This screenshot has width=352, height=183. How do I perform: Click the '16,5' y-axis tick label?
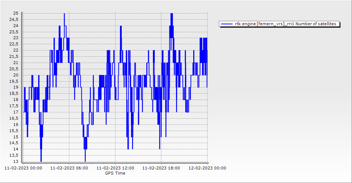tap(14, 118)
